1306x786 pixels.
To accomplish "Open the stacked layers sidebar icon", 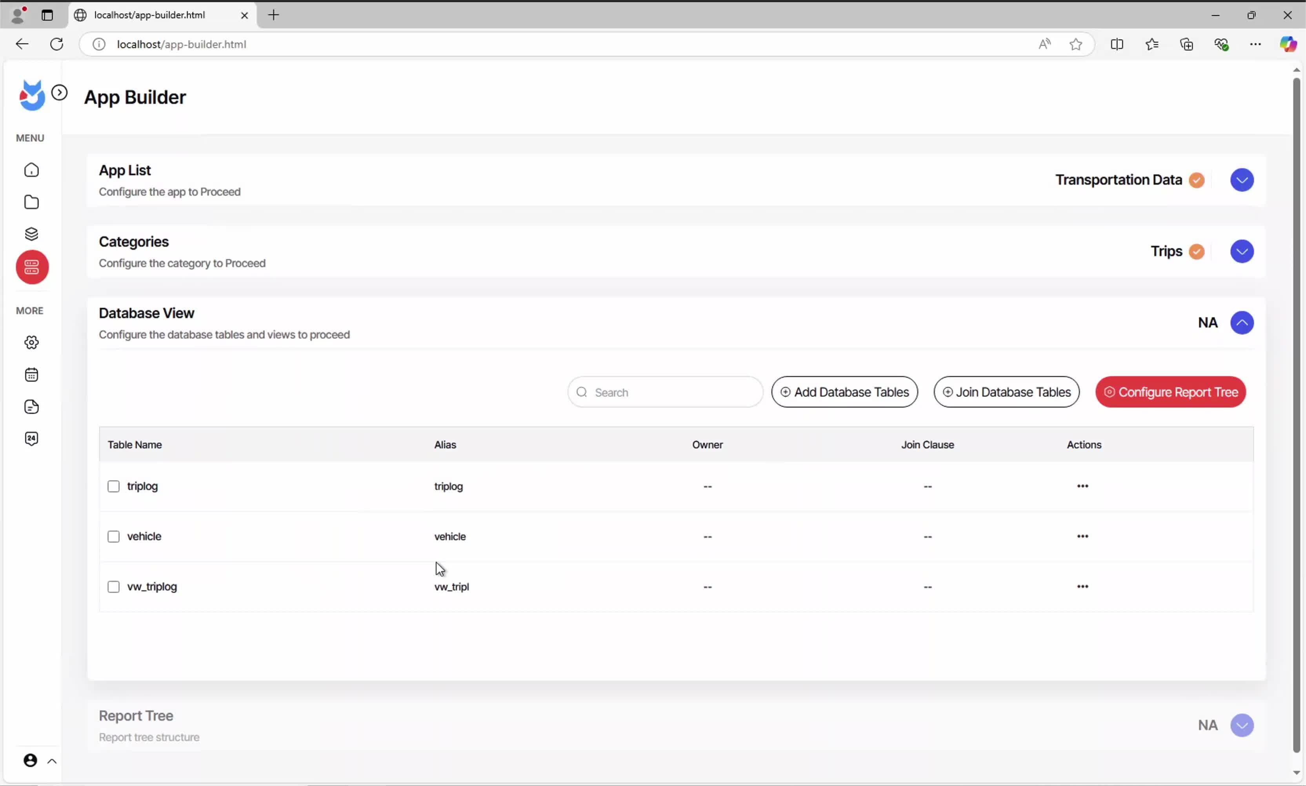I will point(32,234).
